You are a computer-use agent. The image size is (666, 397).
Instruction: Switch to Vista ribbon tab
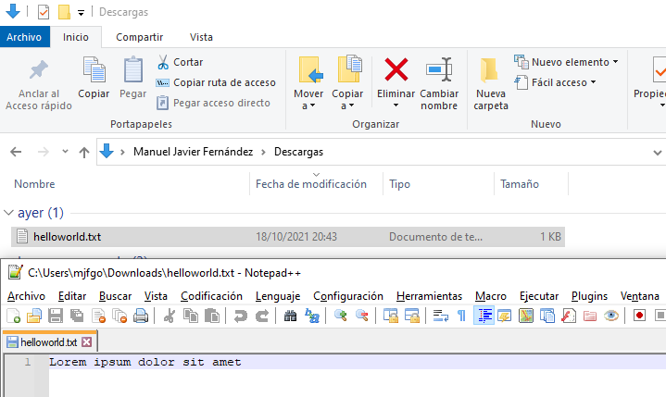pos(201,37)
